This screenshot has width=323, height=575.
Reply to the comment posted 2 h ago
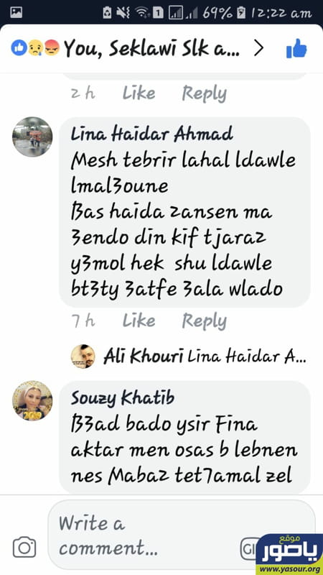pos(205,93)
